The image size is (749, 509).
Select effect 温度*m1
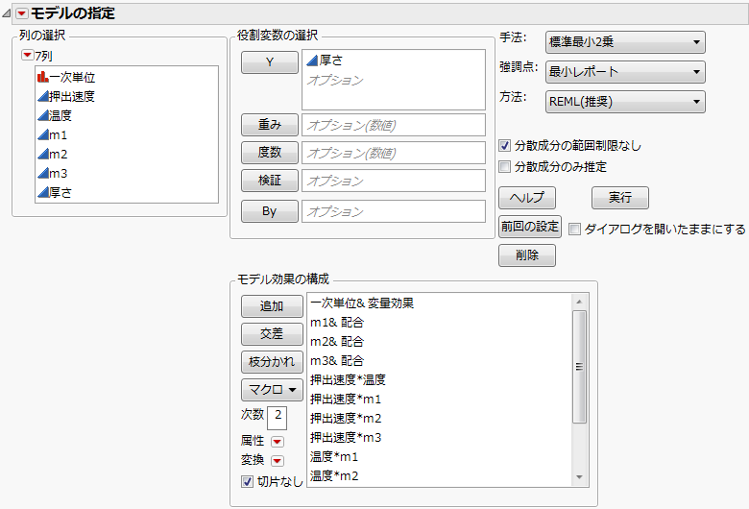(334, 456)
